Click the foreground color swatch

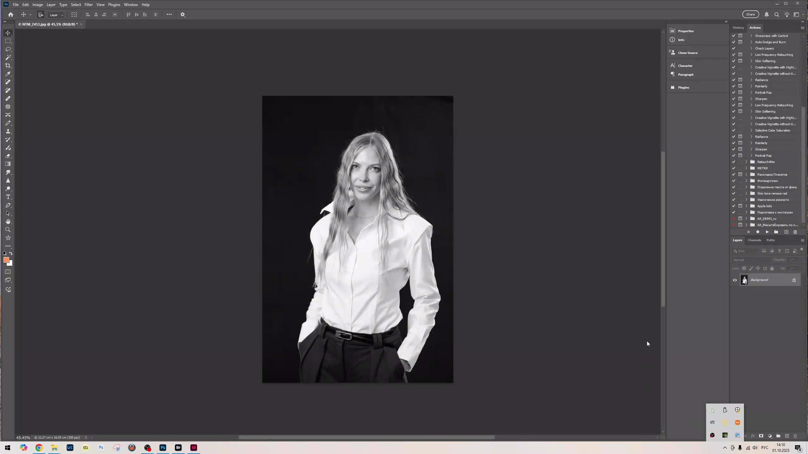6,260
